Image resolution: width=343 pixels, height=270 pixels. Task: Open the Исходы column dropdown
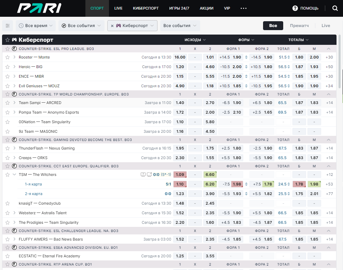coord(195,40)
